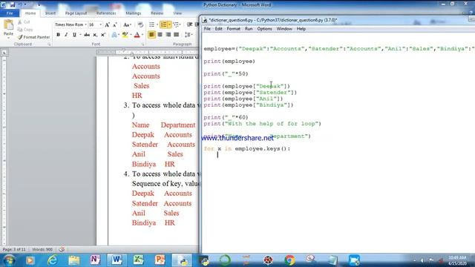
Task: Toggle Align Text Left
Action: pos(151,35)
